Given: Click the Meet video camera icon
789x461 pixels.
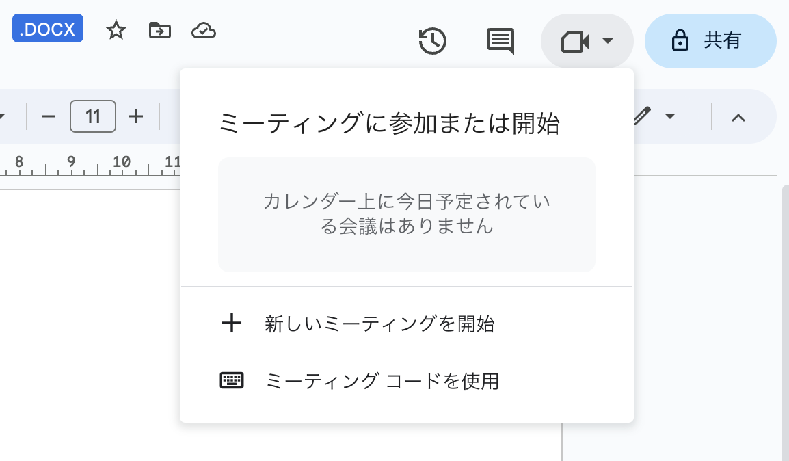Looking at the screenshot, I should 574,42.
